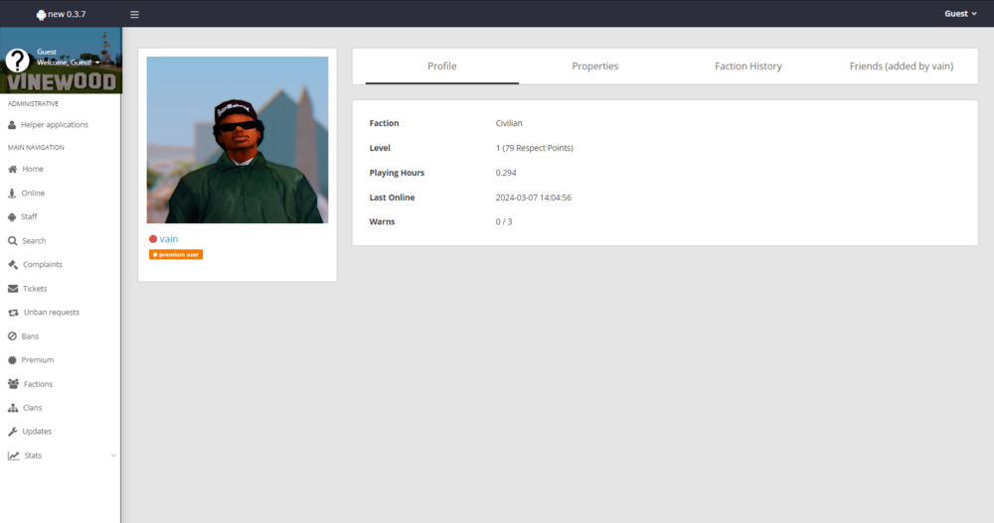Screen dimensions: 994x523
Task: Click the Clans hierarchy icon
Action: click(13, 408)
